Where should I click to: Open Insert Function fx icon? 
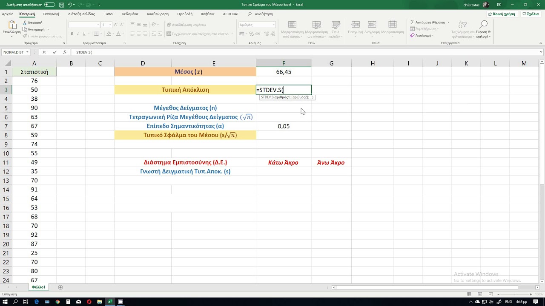(x=65, y=52)
